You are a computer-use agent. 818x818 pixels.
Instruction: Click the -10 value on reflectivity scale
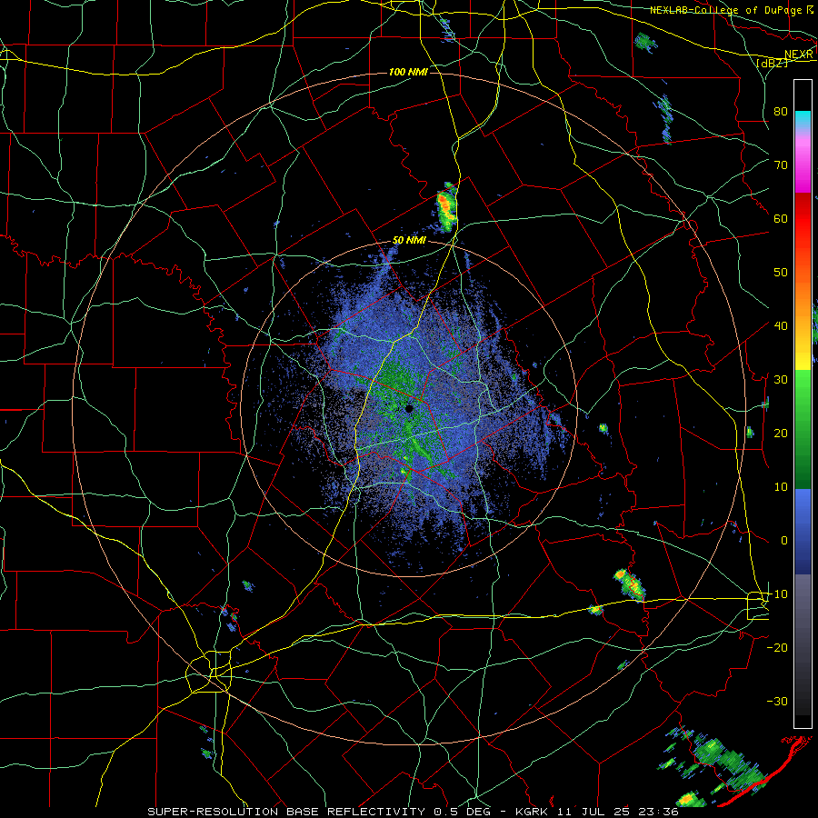pyautogui.click(x=777, y=594)
